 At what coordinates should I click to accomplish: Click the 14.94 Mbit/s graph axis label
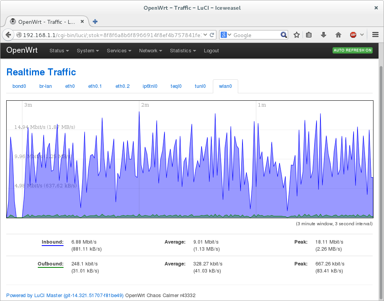[x=44, y=127]
